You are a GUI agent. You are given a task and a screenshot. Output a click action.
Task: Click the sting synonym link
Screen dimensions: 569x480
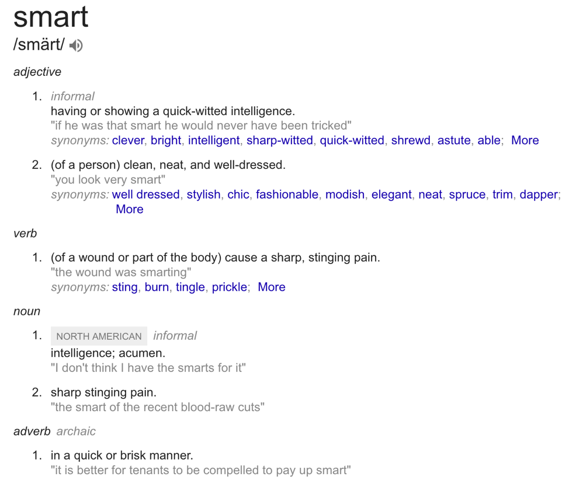(x=124, y=287)
